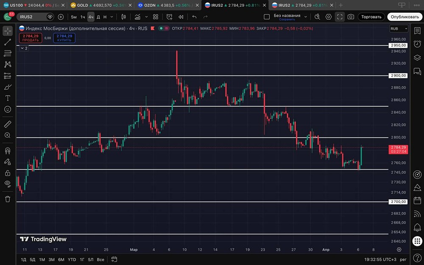
Task: Select the trend line drawing tool
Action: 8,42
